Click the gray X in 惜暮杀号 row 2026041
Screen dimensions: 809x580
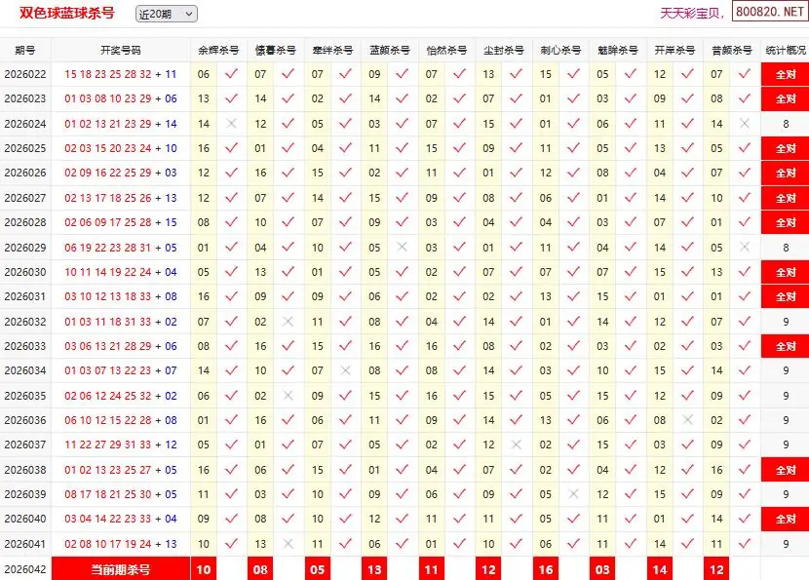288,544
